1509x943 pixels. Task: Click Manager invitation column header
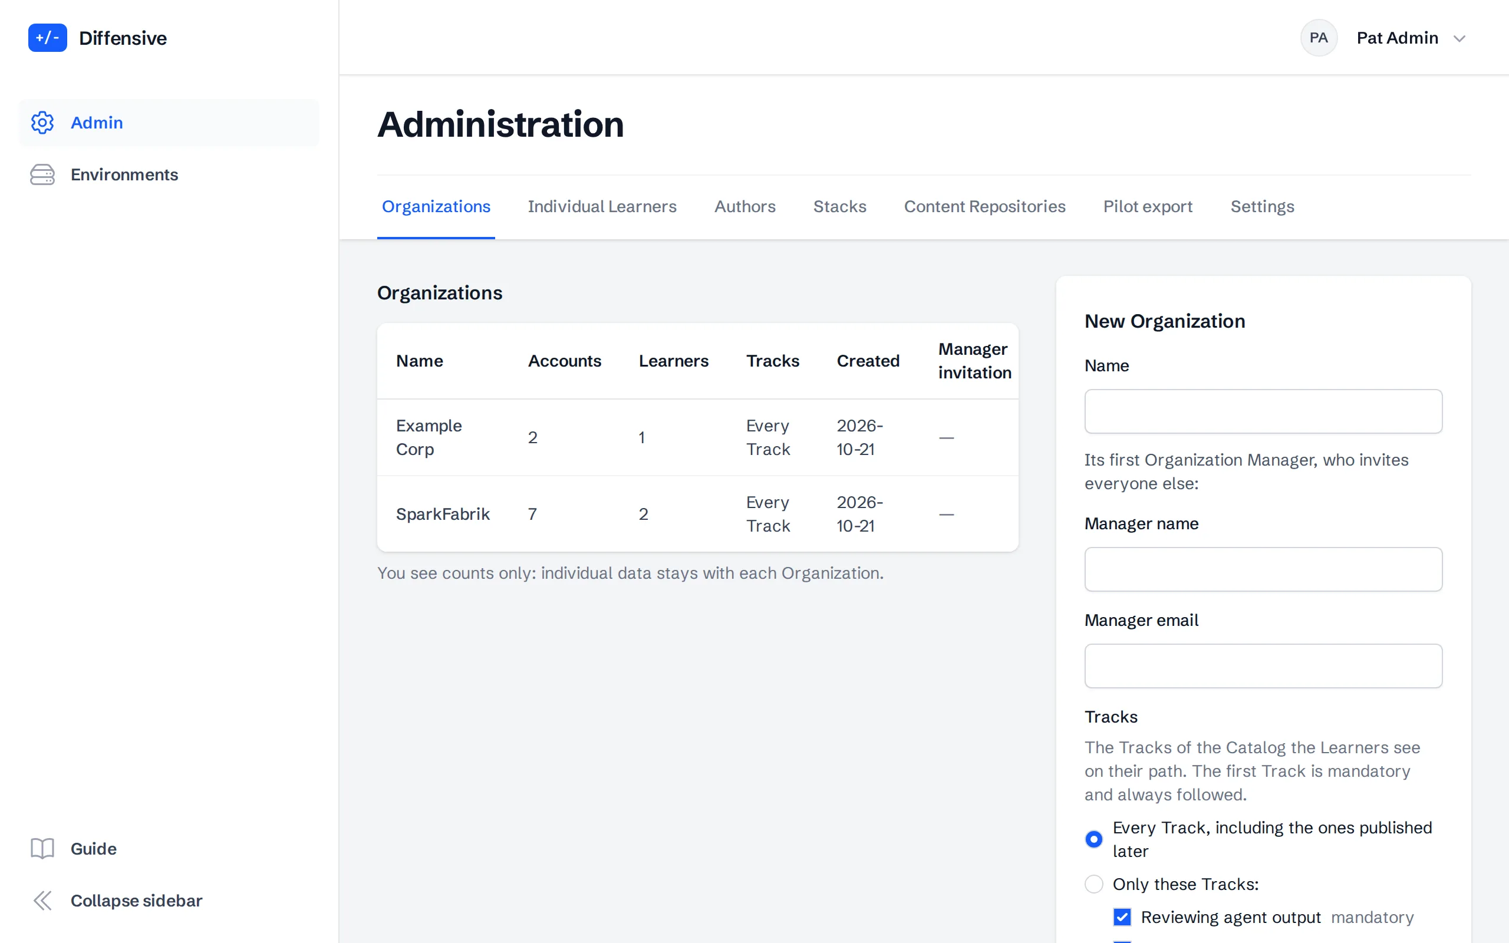click(974, 361)
